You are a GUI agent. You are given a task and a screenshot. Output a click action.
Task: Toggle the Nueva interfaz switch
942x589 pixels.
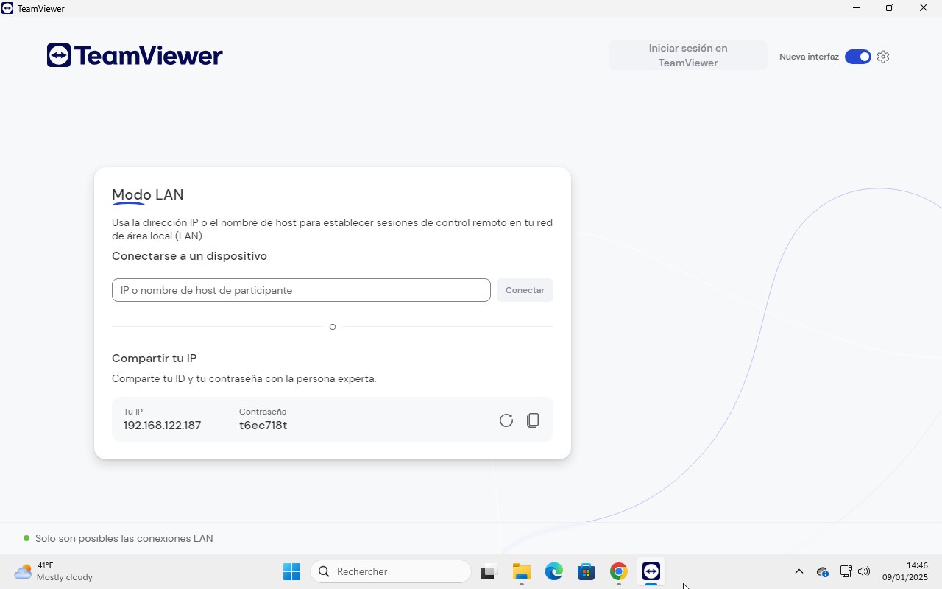click(857, 57)
